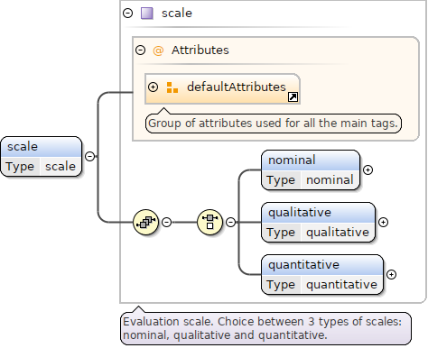Click the root element's Type scale value
This screenshot has width=428, height=348.
60,166
